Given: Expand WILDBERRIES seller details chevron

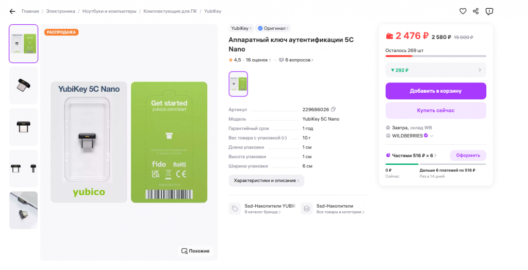Looking at the screenshot, I should 432,136.
